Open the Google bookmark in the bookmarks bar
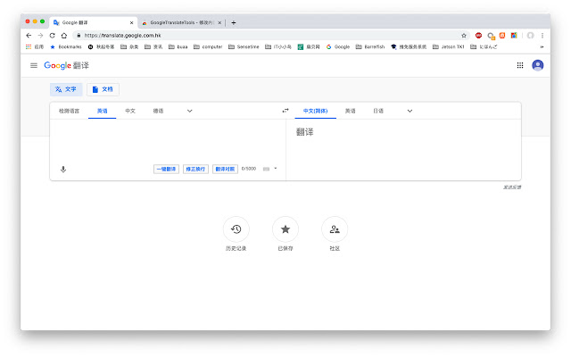This screenshot has height=357, width=571. tap(338, 46)
